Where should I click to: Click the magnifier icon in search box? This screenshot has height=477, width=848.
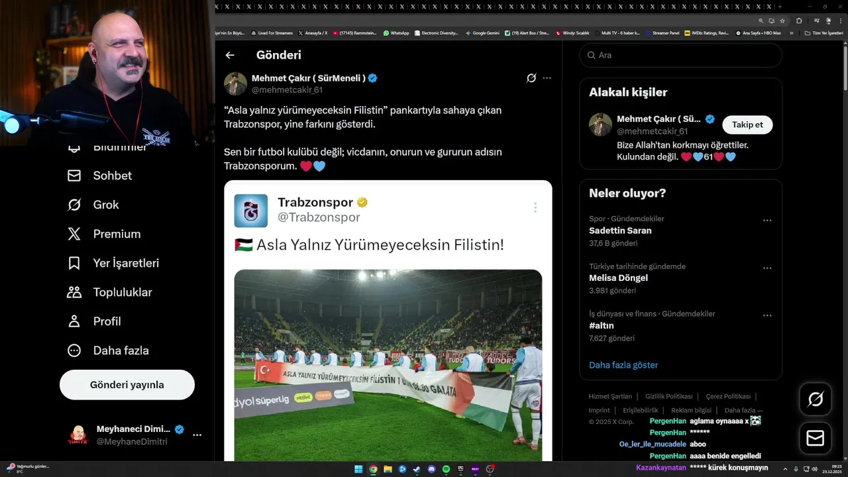[591, 55]
